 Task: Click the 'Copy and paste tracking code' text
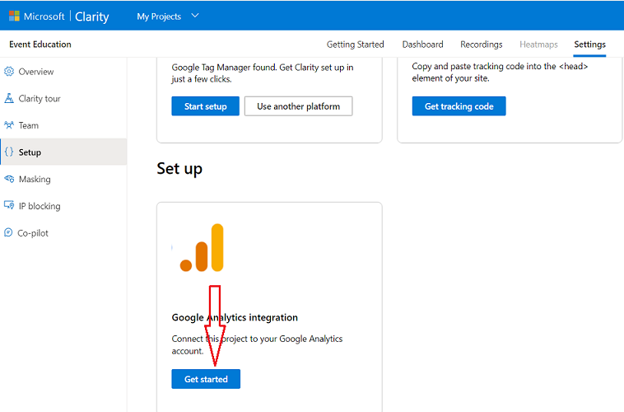(x=500, y=73)
